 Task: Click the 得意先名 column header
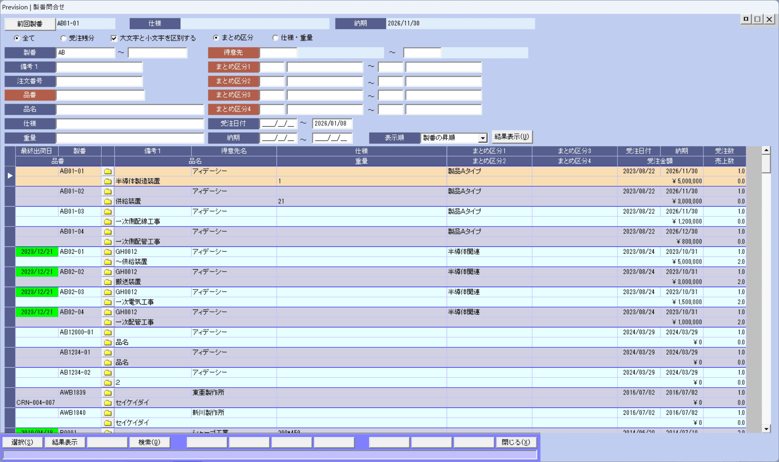(x=233, y=151)
